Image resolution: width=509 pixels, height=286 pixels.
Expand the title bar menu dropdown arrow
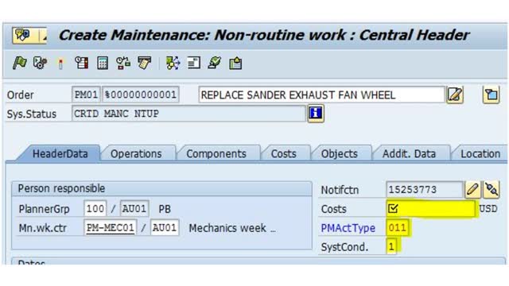pos(44,35)
